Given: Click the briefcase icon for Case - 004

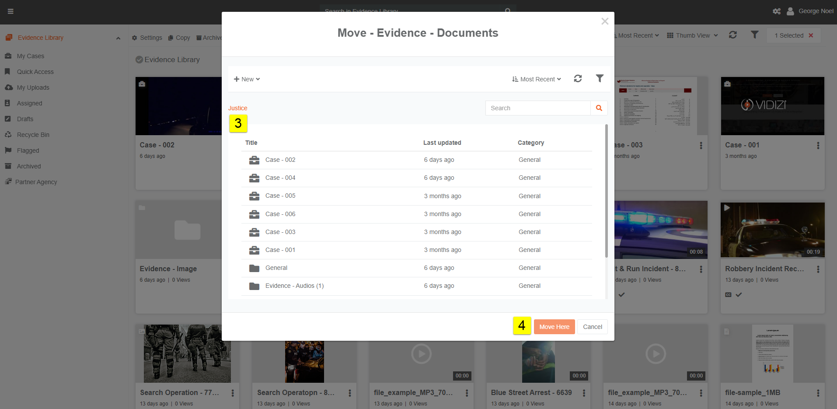Looking at the screenshot, I should [254, 178].
